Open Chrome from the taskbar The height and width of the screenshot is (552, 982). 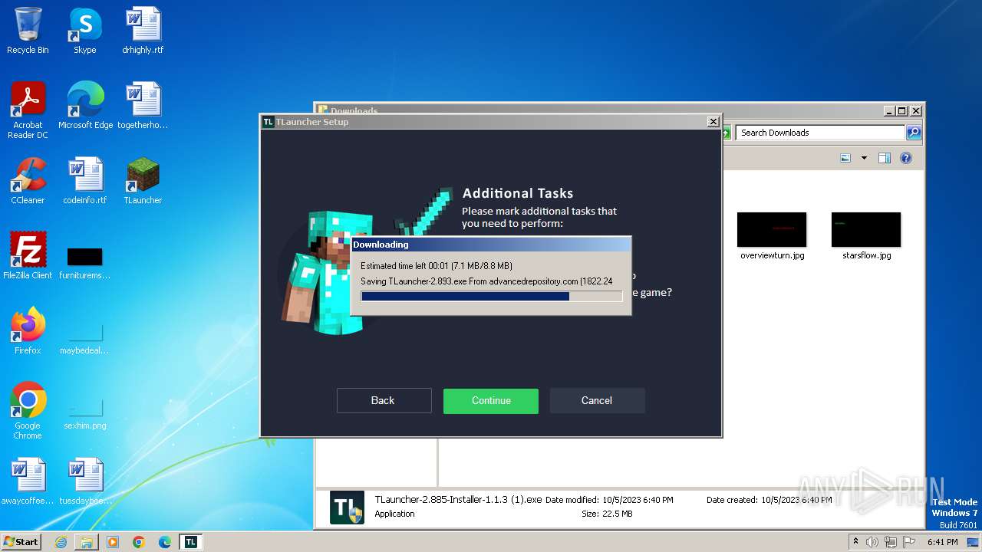coord(139,542)
